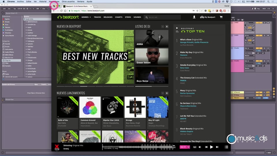Viewport: 277px width, 156px height.
Task: Open Tracks page on Beatport nav
Action: pyautogui.click(x=97, y=17)
